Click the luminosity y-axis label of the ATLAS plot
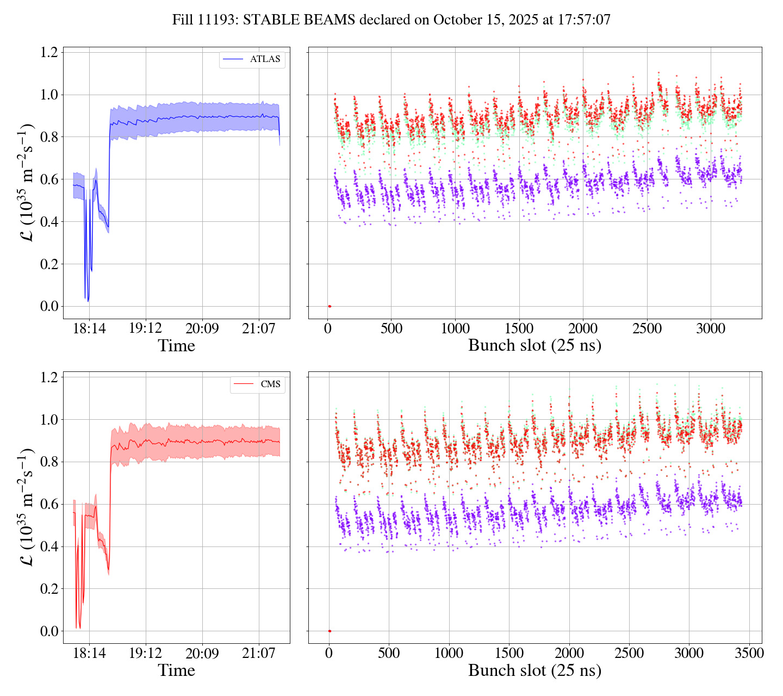This screenshot has width=783, height=696. [x=27, y=183]
